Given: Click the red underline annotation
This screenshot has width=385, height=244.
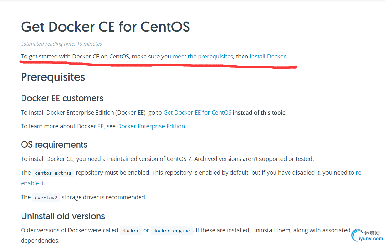Looking at the screenshot, I should 158,65.
